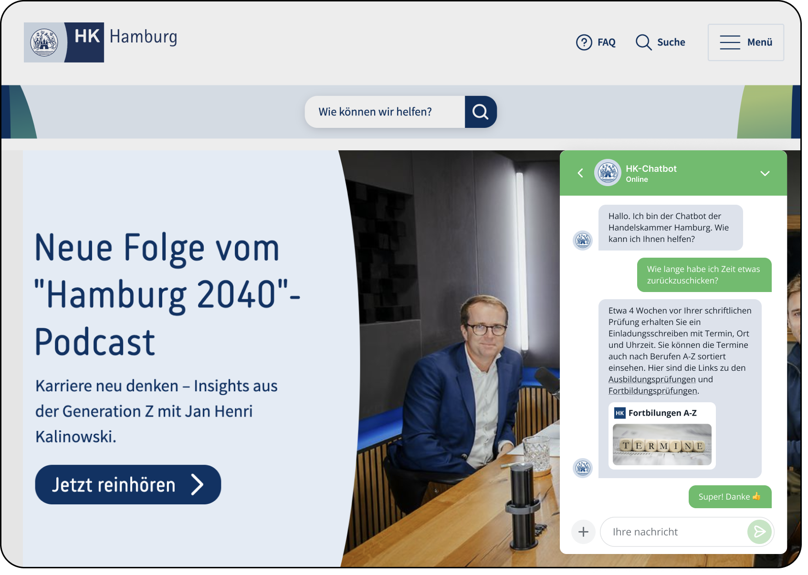Open the Fortbildungsprüfungen link
Viewport: 808px width, 575px height.
[652, 391]
